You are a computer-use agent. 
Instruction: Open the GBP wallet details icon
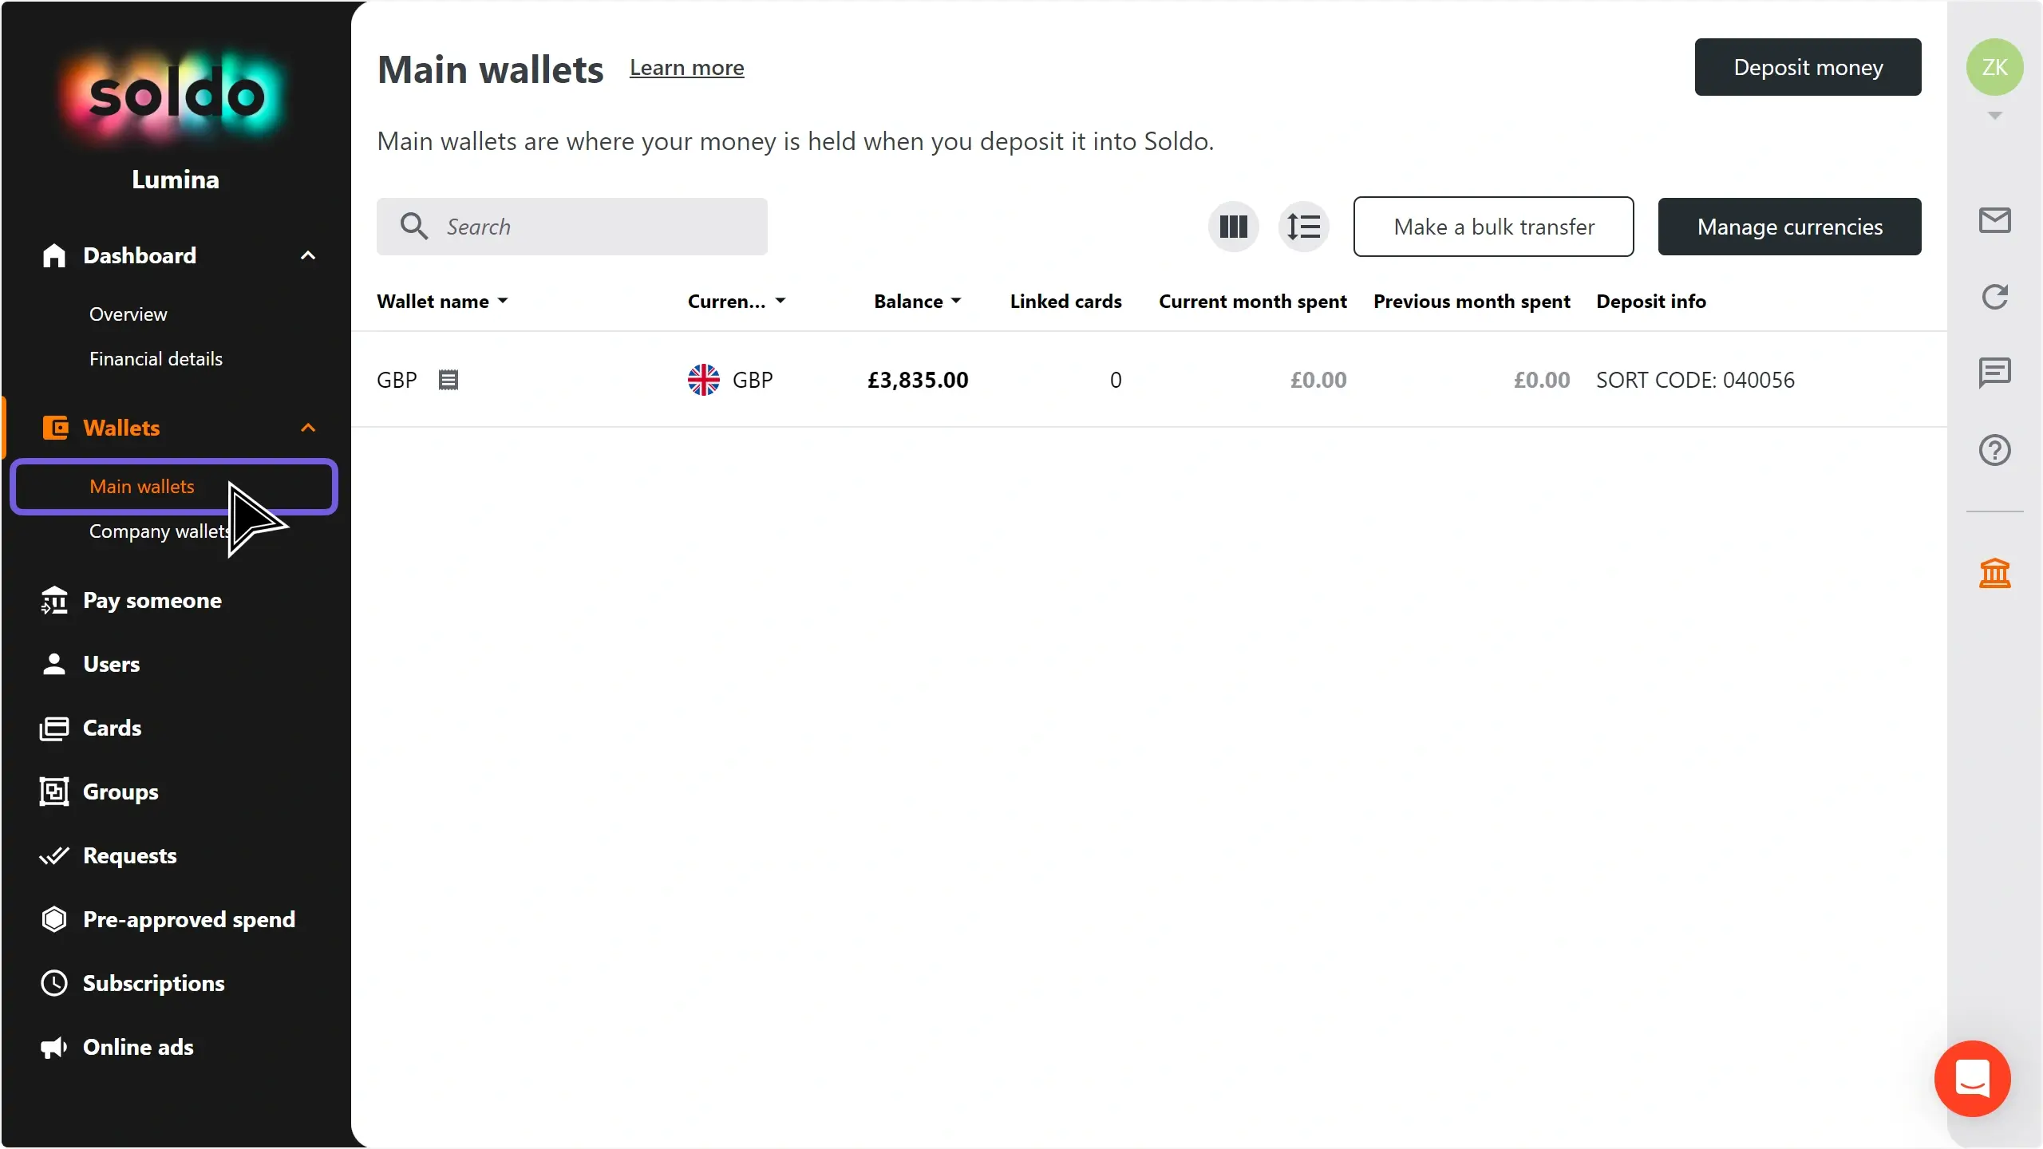449,380
